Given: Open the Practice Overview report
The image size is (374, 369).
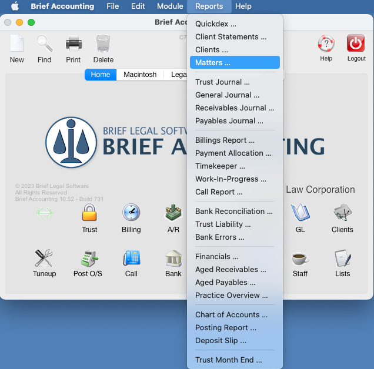Looking at the screenshot, I should 235,295.
